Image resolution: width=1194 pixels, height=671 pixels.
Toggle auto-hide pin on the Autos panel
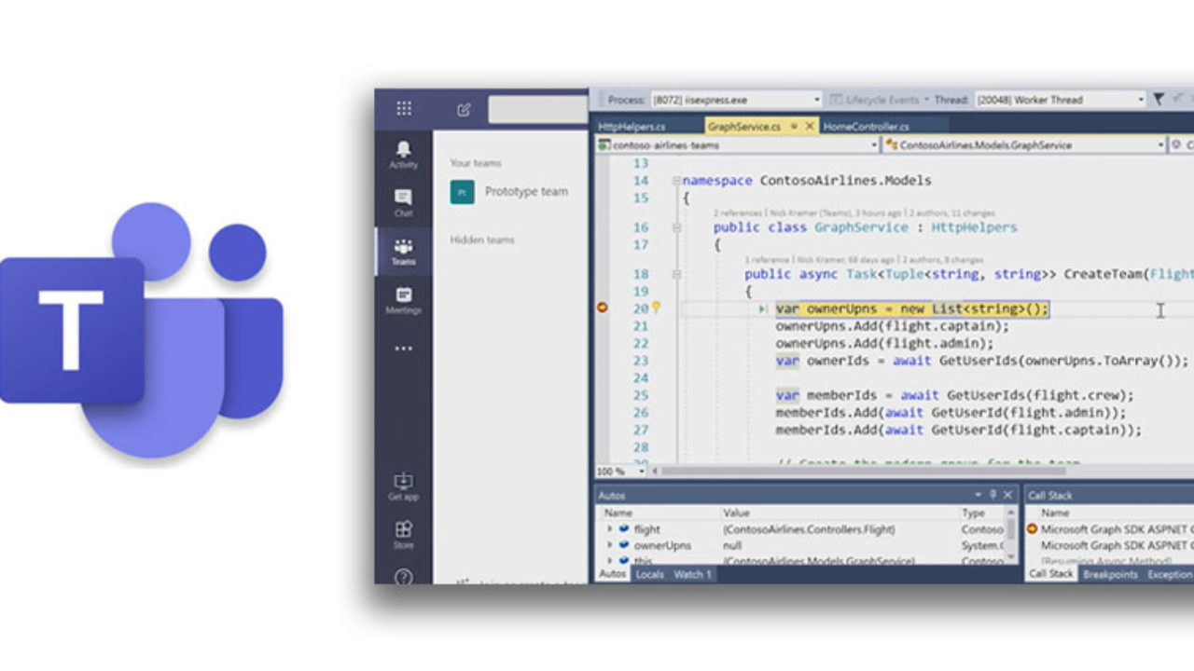coord(993,495)
